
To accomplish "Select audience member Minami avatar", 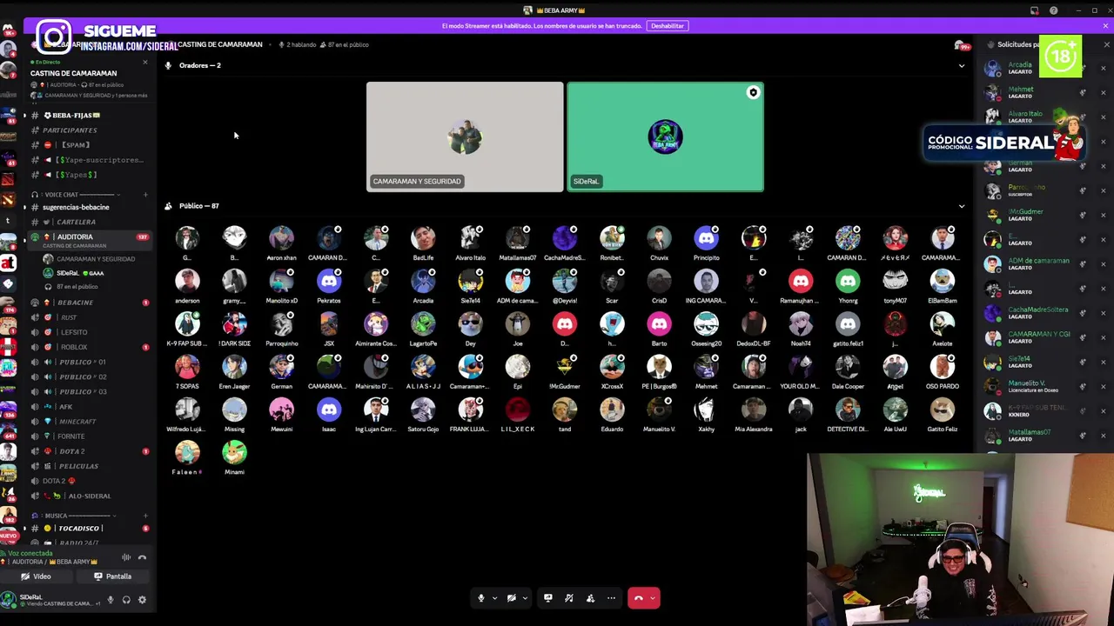I will [x=234, y=452].
